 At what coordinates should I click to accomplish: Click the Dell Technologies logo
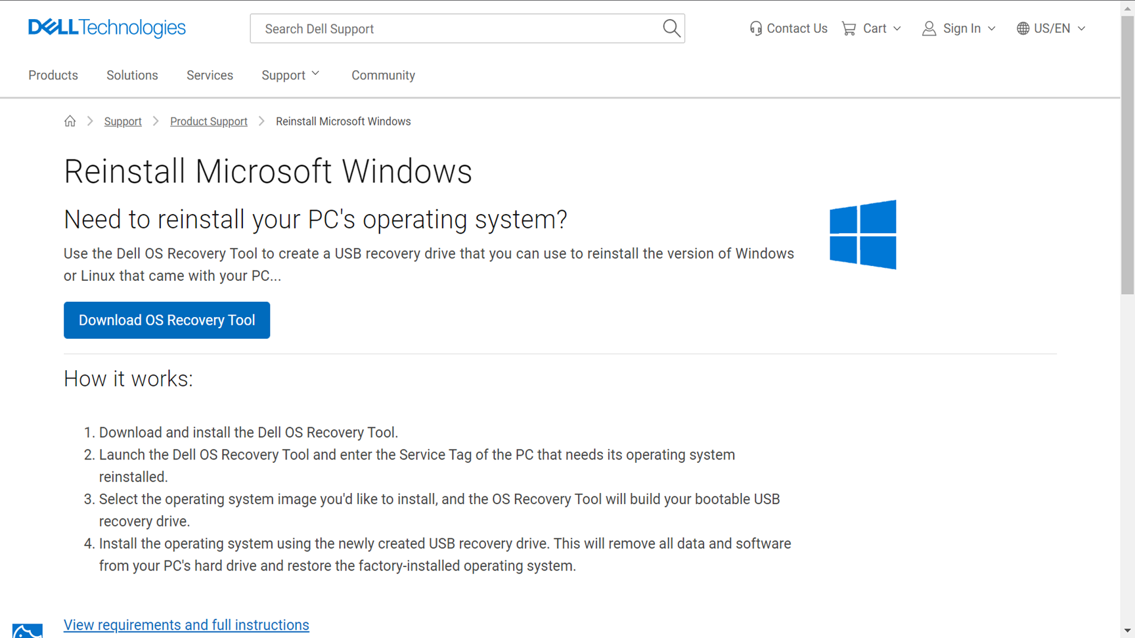tap(106, 28)
